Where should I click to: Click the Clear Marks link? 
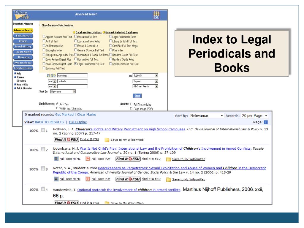86,115
